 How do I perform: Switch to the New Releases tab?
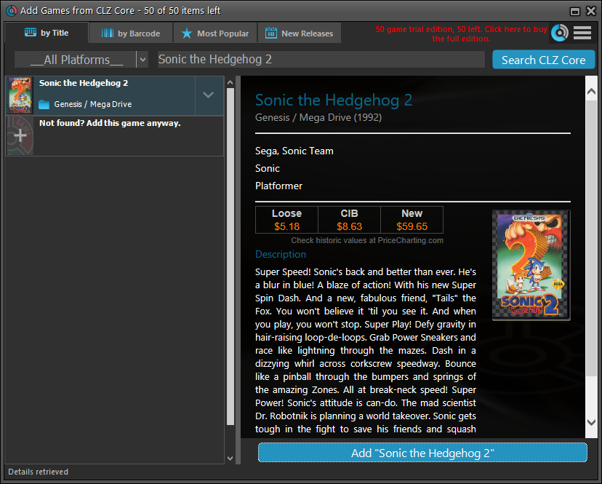click(299, 33)
